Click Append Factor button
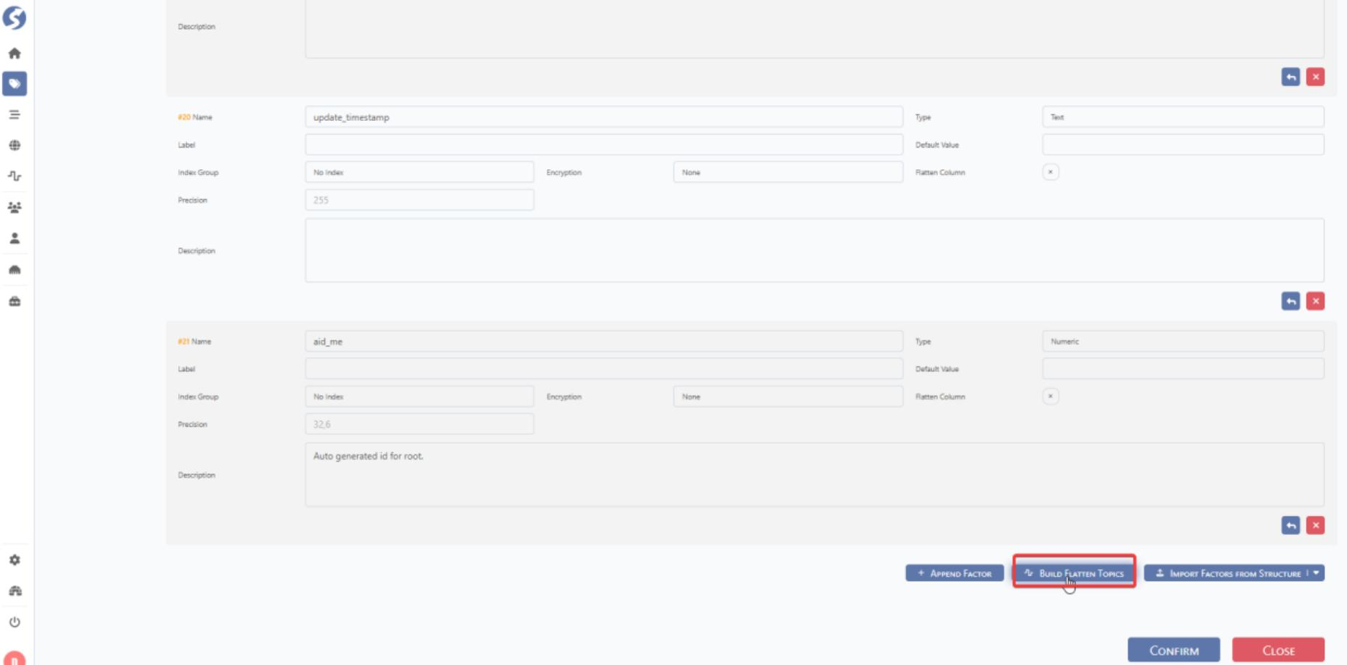The height and width of the screenshot is (665, 1347). [954, 573]
